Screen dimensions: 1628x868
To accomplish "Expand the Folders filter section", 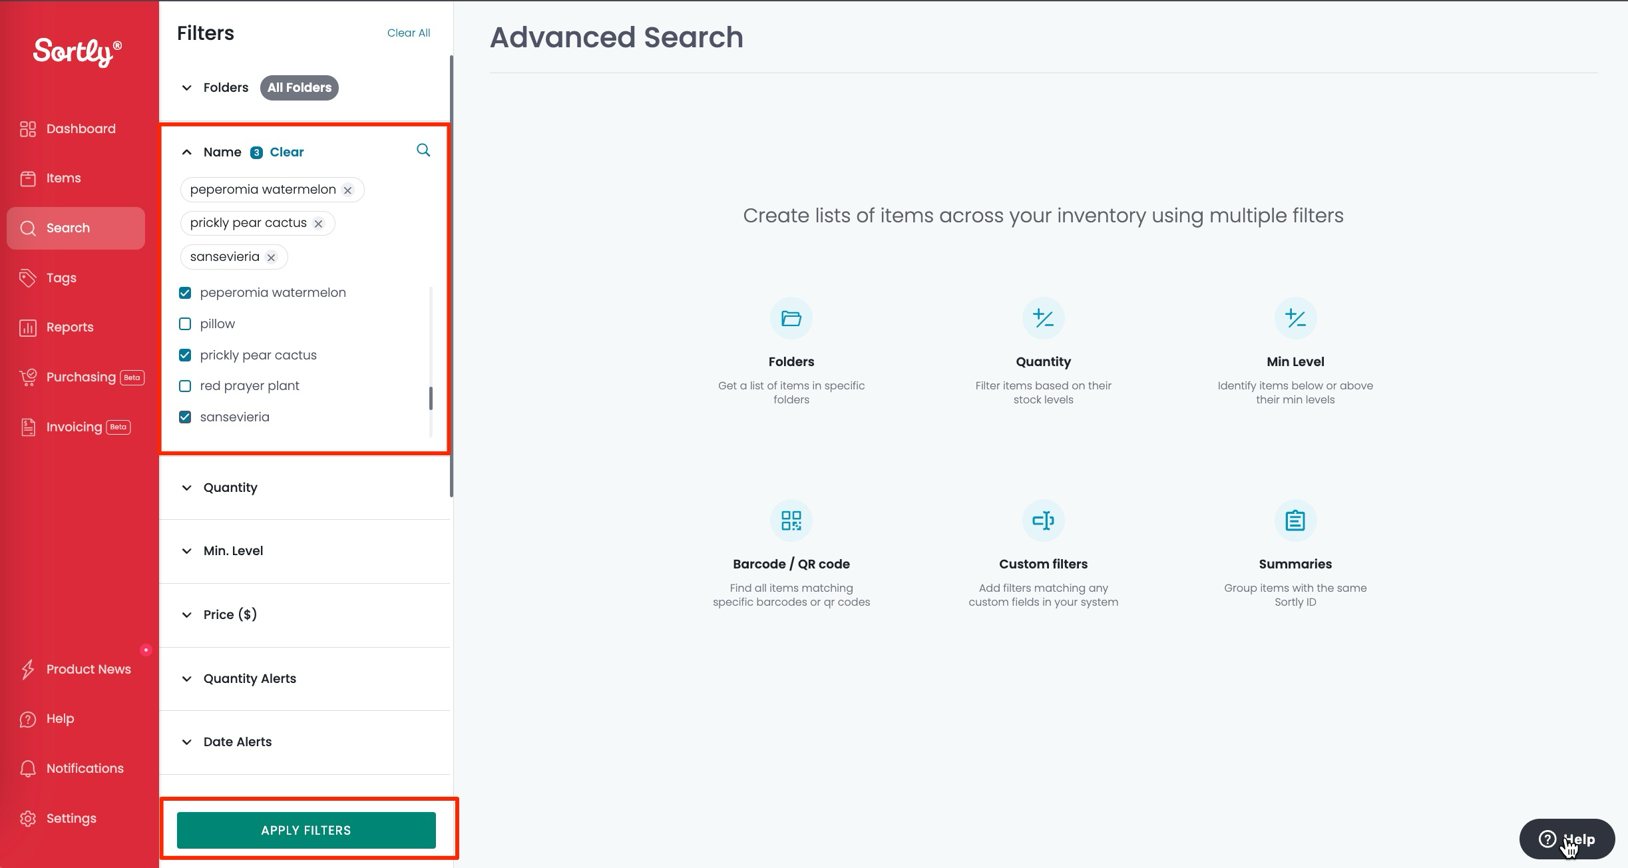I will pos(187,88).
